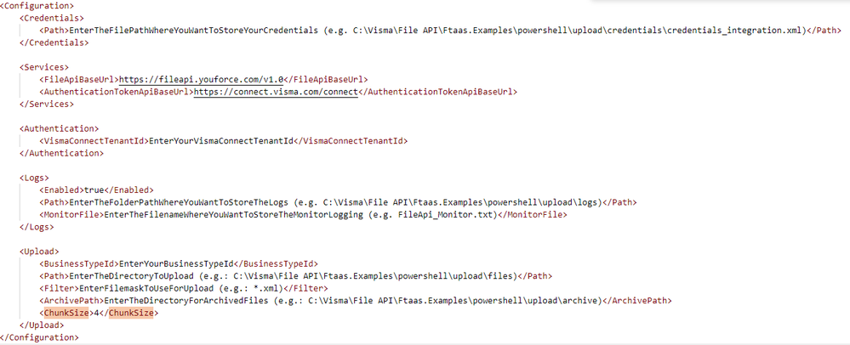Click the opening Logs tag

coord(34,178)
